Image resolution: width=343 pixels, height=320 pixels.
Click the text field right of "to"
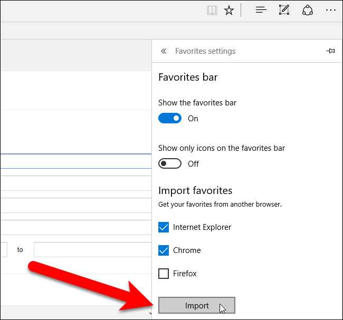click(x=92, y=249)
